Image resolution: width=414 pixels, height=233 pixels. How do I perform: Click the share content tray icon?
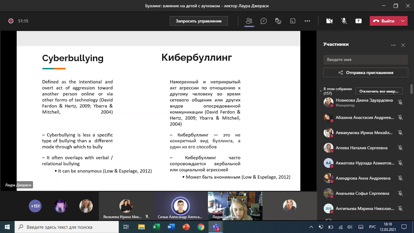(359, 21)
